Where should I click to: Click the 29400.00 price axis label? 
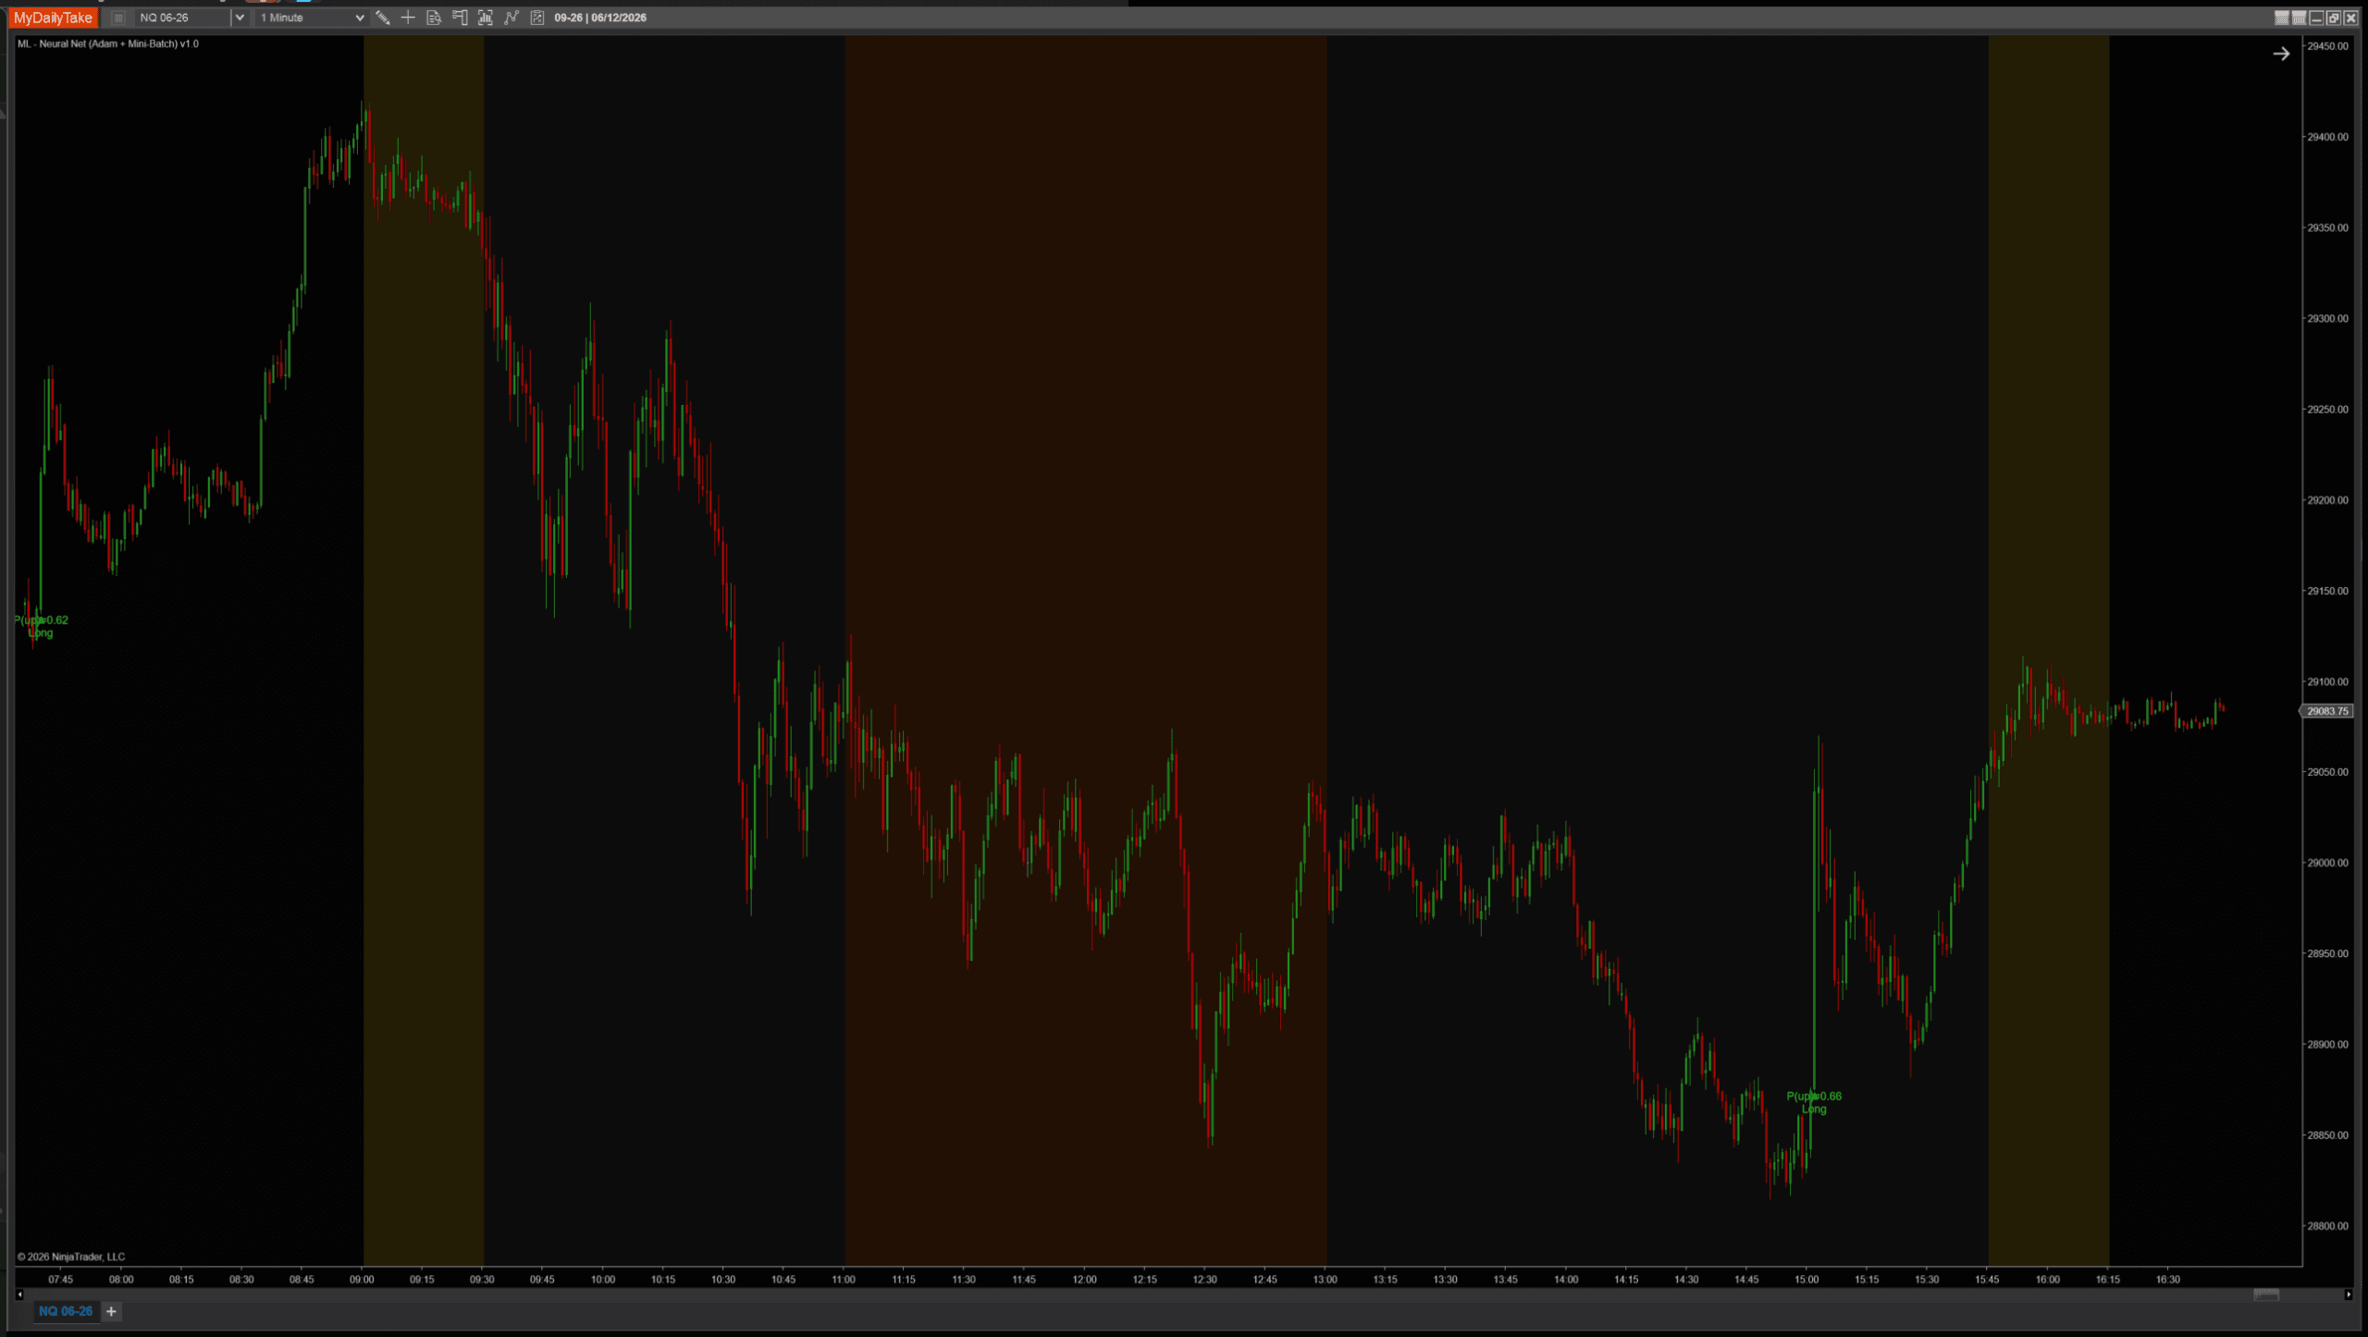point(2327,137)
